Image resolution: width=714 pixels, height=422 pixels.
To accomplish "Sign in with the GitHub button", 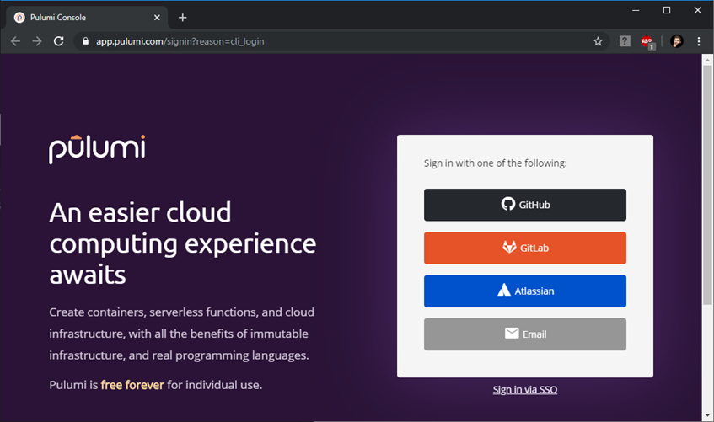I will coord(524,205).
